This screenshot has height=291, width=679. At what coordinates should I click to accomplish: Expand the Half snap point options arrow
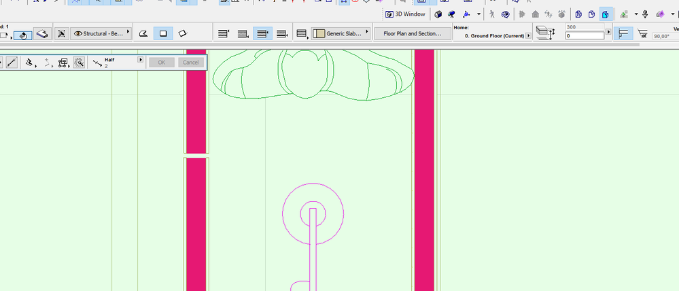(140, 60)
